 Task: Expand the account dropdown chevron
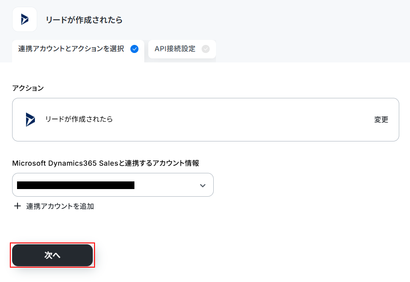point(203,185)
